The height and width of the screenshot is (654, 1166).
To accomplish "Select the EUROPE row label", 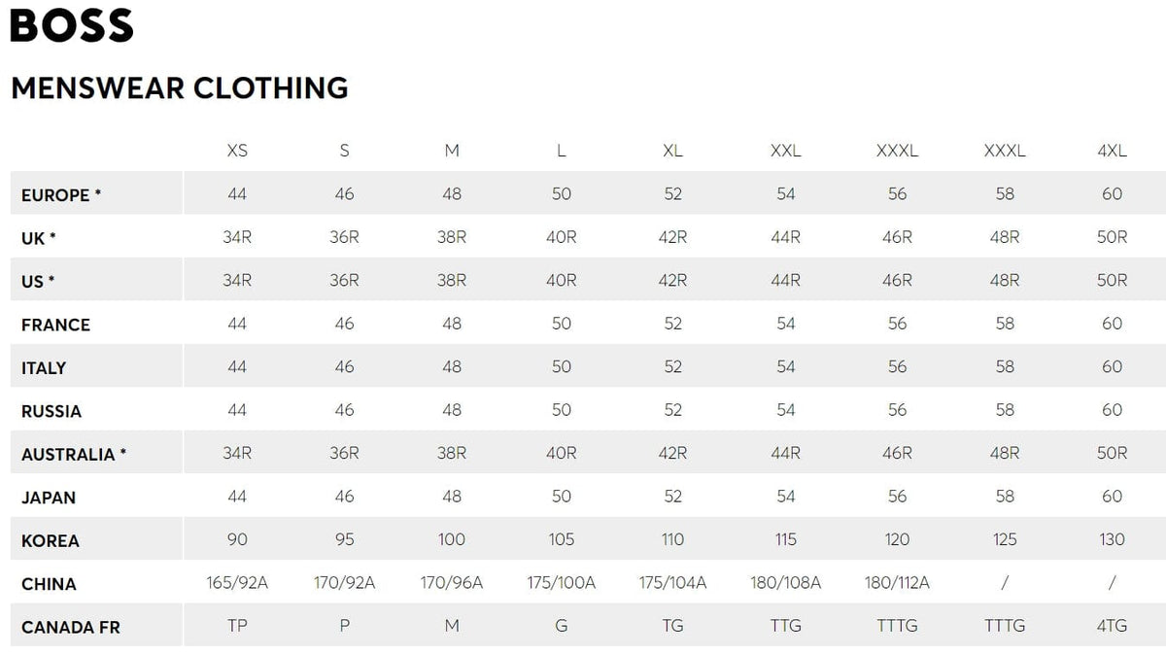I will pyautogui.click(x=61, y=194).
